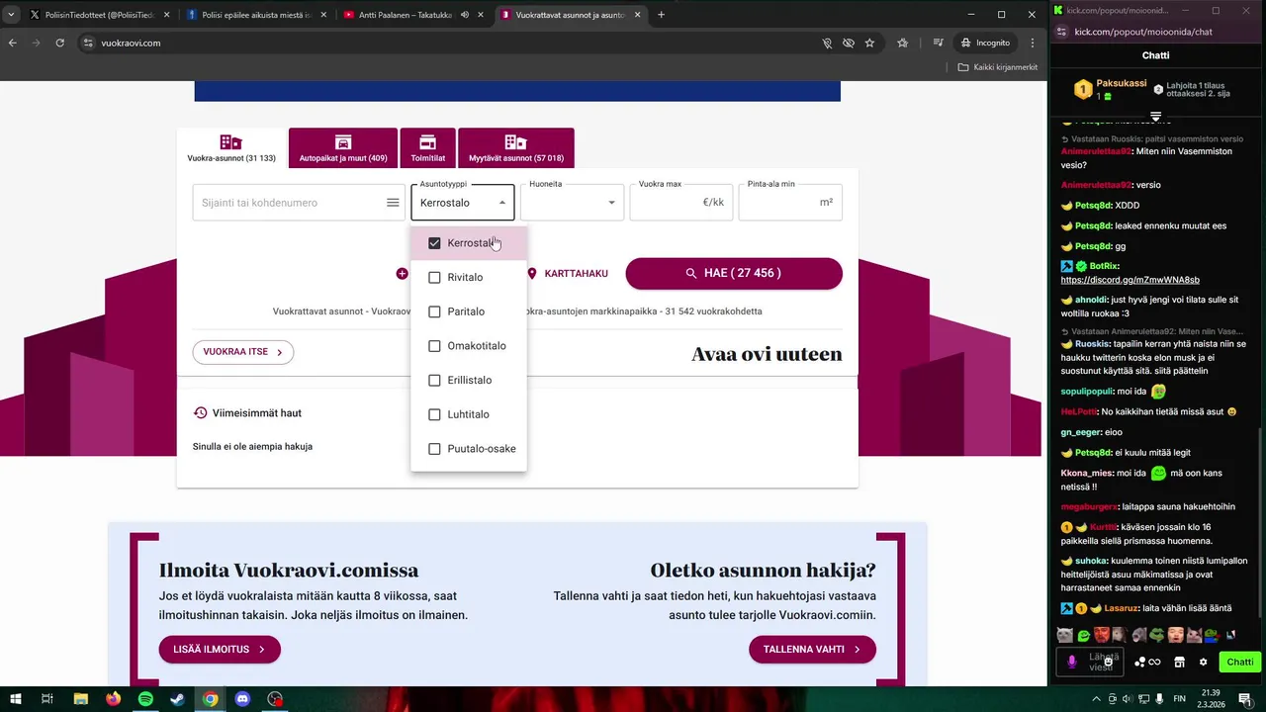Click the green Chatti send button
1266x712 pixels.
(1240, 662)
